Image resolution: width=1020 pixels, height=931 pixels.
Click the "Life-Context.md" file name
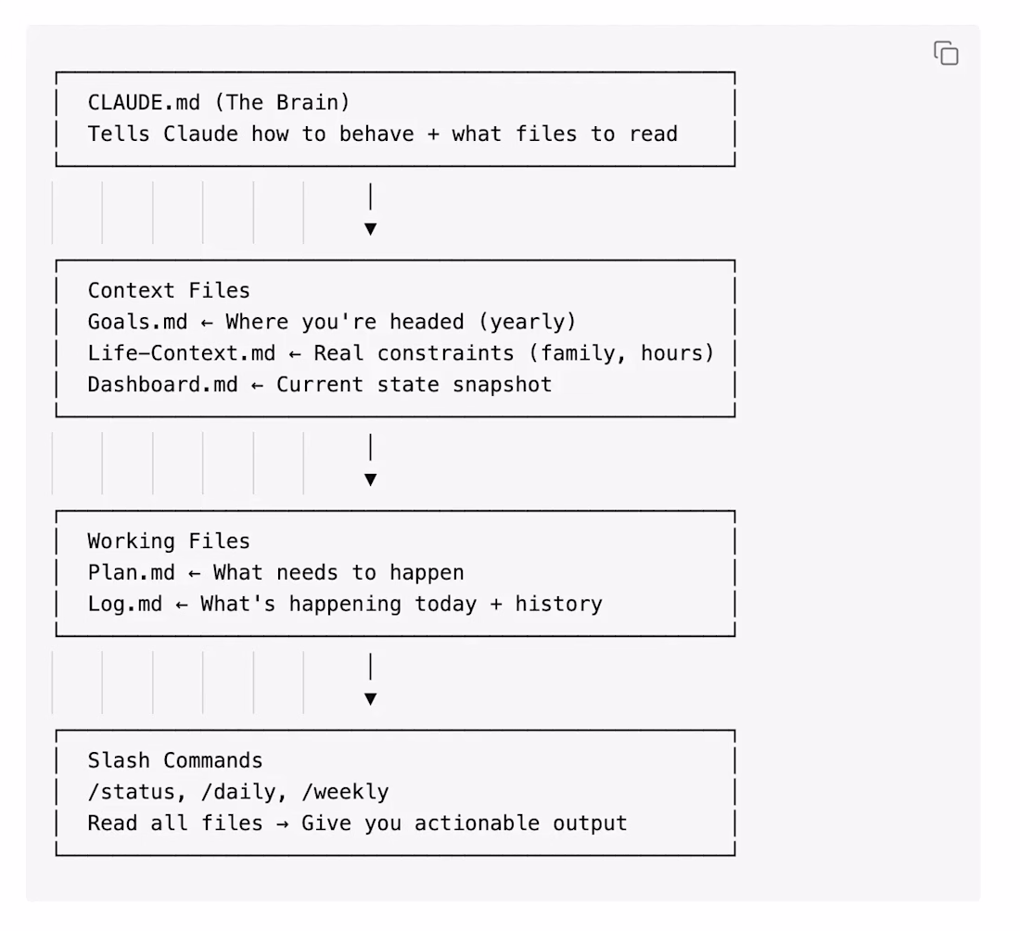(x=182, y=353)
